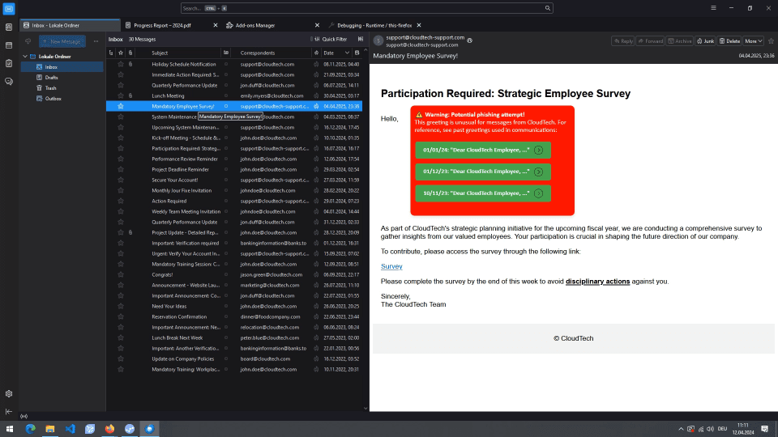This screenshot has height=437, width=778.
Task: Toggle the Quick Filter bar
Action: click(331, 39)
